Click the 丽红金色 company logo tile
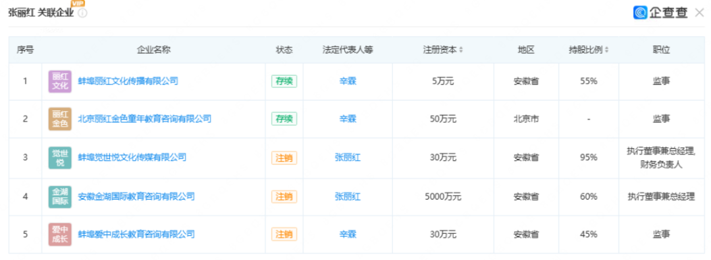Image resolution: width=711 pixels, height=260 pixels. point(61,119)
